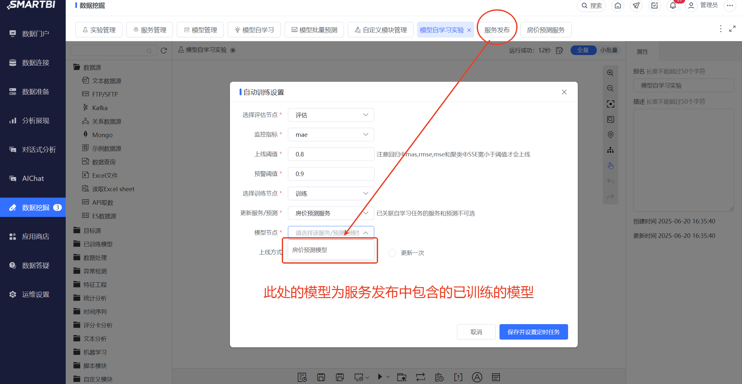Open the 选择训练节点 dropdown
This screenshot has width=742, height=384.
[331, 193]
